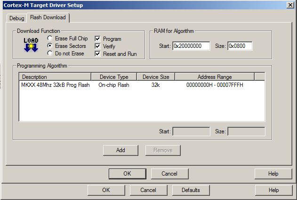Click Programming Algorithm Size field

246,131
